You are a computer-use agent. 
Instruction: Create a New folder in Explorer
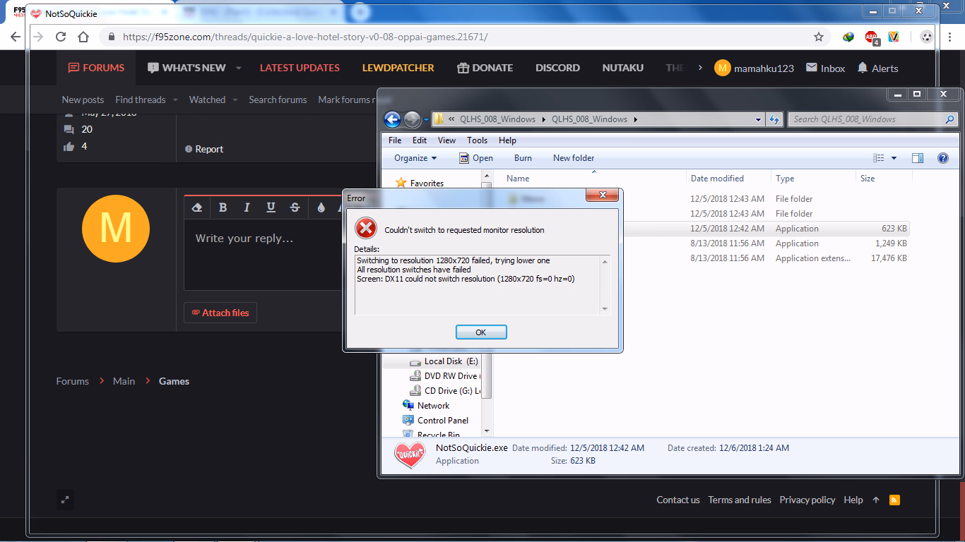(574, 158)
